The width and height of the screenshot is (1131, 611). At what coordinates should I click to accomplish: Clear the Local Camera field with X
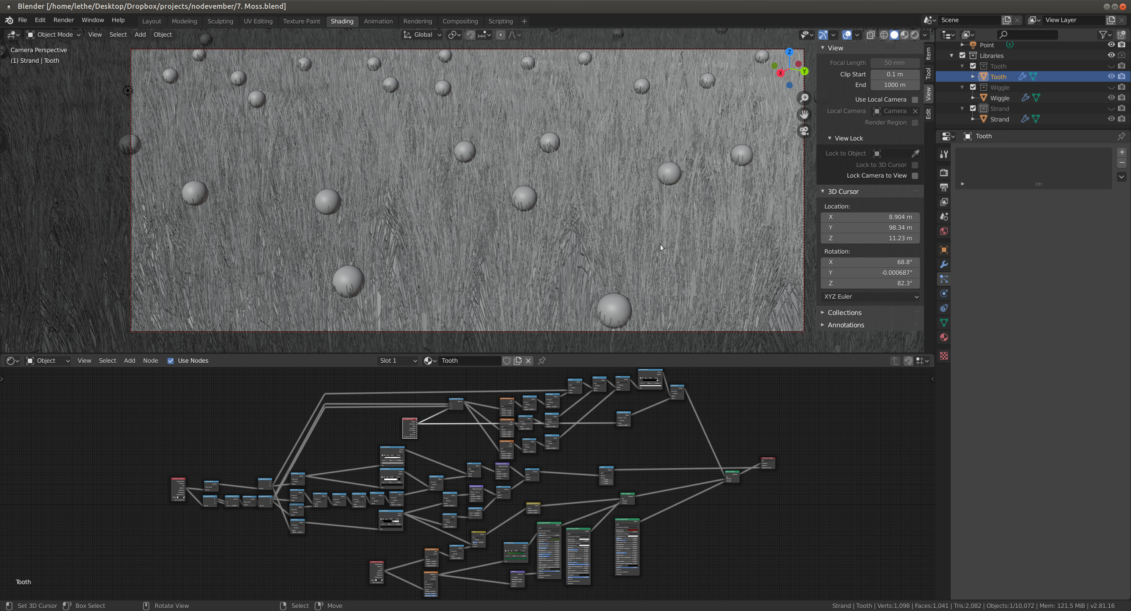coord(915,111)
